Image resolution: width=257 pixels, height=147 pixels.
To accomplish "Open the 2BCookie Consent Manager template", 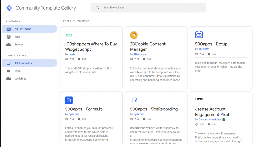I will pyautogui.click(x=148, y=47).
